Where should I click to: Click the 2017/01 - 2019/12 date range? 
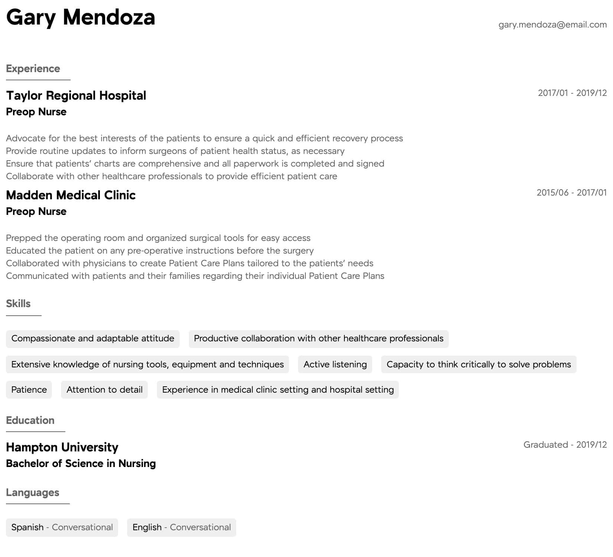point(572,93)
